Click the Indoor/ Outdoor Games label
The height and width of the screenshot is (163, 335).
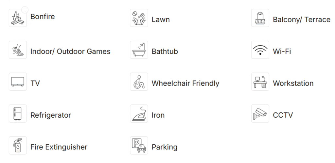click(x=70, y=52)
